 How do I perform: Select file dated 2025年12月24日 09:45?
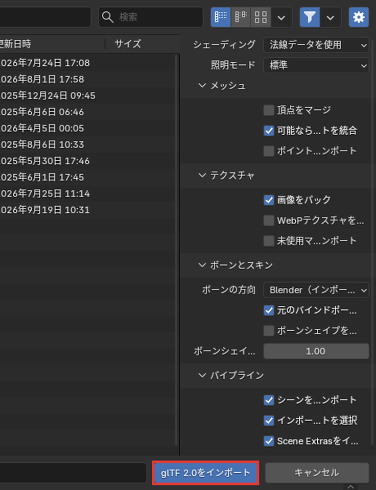[87, 95]
